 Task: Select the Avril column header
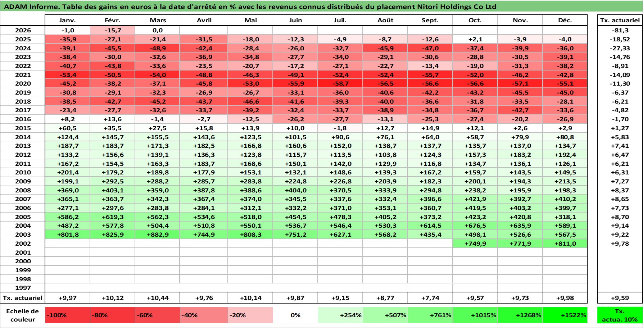pos(204,20)
